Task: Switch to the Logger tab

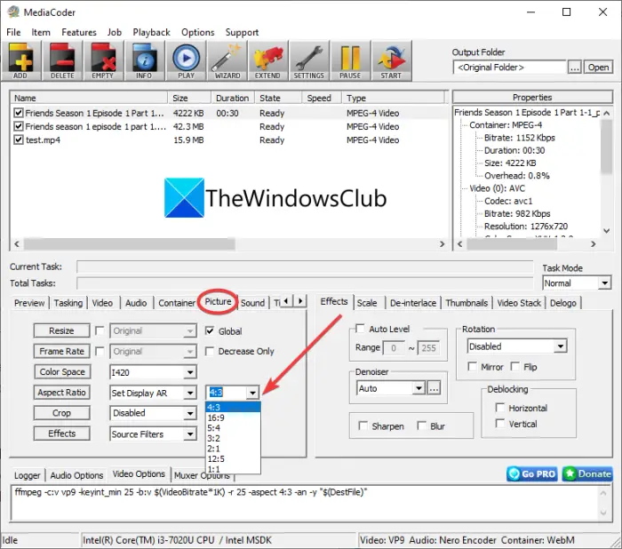Action: tap(27, 475)
